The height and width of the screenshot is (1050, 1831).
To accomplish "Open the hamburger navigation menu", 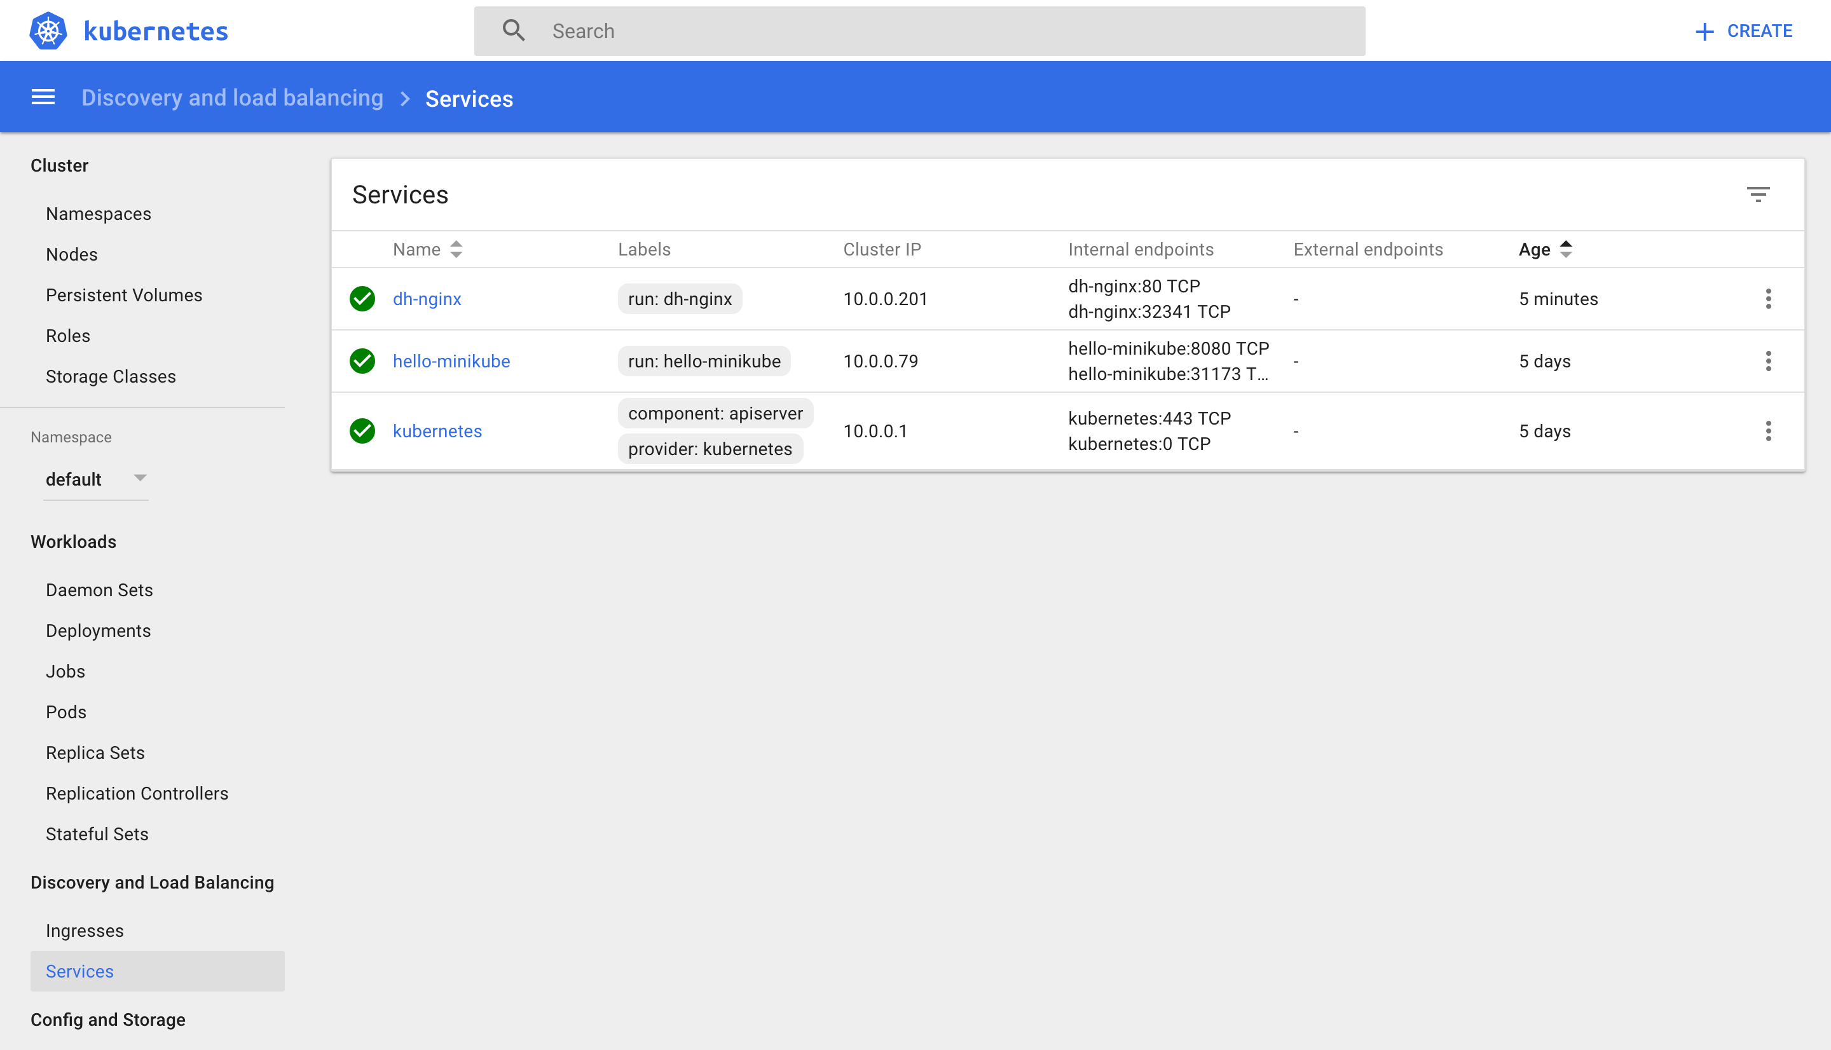I will coord(43,97).
